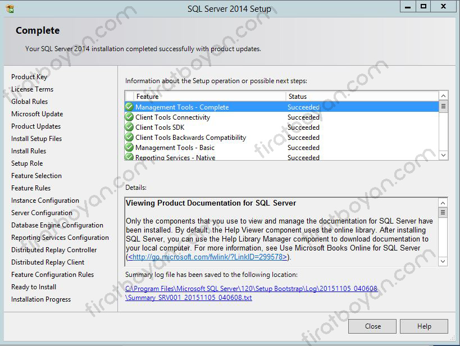Click the Feature column header
The height and width of the screenshot is (346, 460).
[209, 96]
